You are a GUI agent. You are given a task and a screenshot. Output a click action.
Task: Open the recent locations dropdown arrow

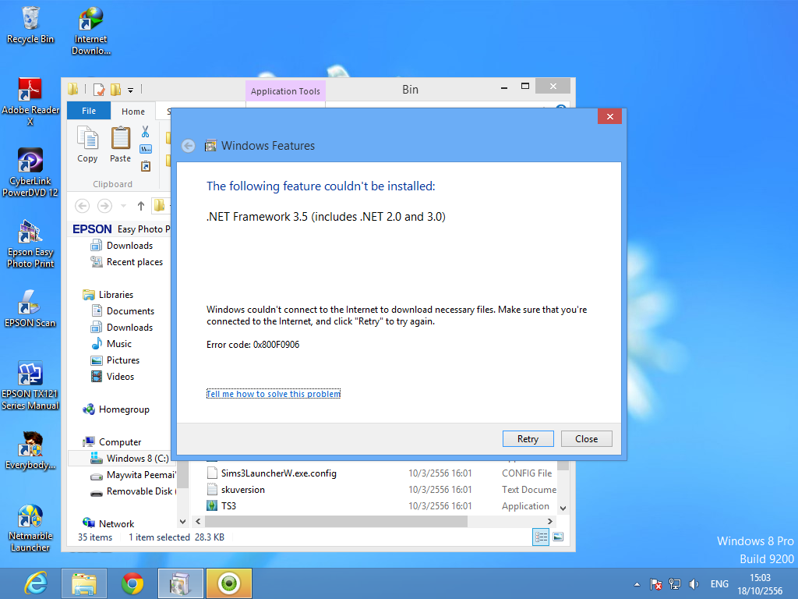click(x=123, y=206)
